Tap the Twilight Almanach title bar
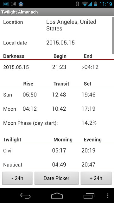The height and width of the screenshot is (203, 114). point(57,12)
